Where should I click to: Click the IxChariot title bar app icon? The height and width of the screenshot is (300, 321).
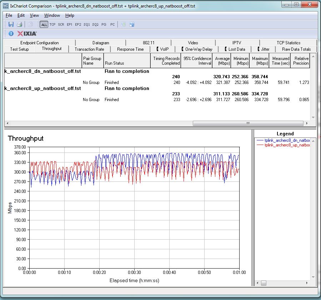coord(6,6)
